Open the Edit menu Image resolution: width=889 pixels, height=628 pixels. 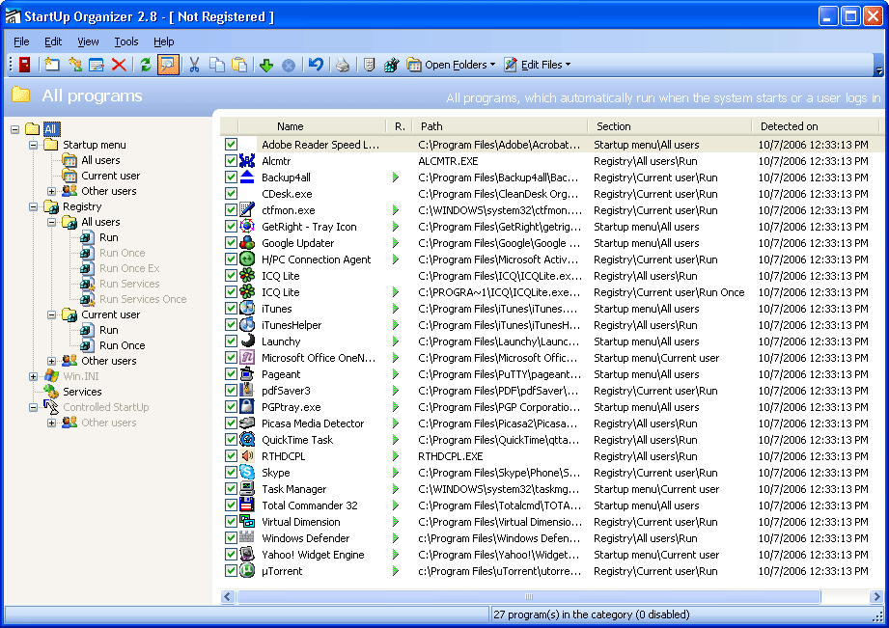(53, 41)
